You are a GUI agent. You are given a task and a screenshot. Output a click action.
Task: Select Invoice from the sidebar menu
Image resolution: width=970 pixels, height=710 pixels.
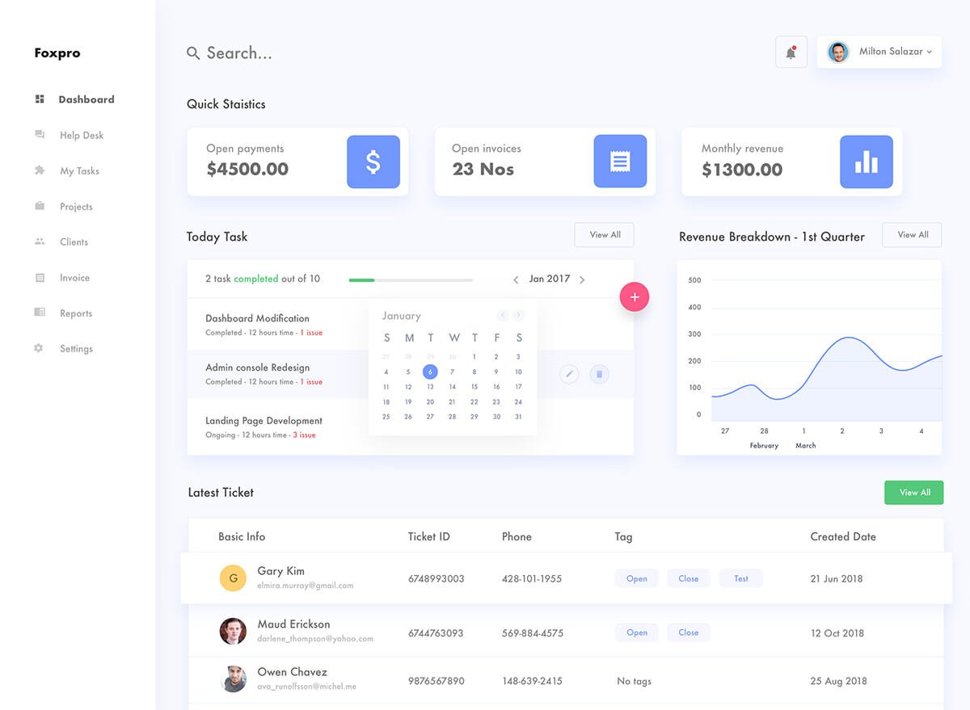[74, 278]
